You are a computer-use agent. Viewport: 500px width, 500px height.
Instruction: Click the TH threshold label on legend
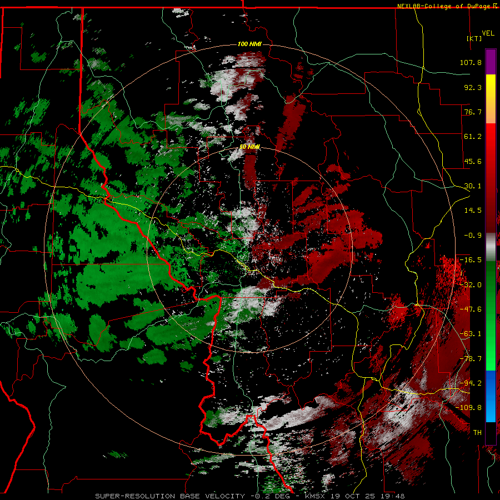pos(477,433)
